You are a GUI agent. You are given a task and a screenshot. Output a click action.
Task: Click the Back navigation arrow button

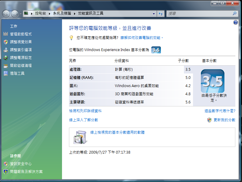tap(6, 14)
